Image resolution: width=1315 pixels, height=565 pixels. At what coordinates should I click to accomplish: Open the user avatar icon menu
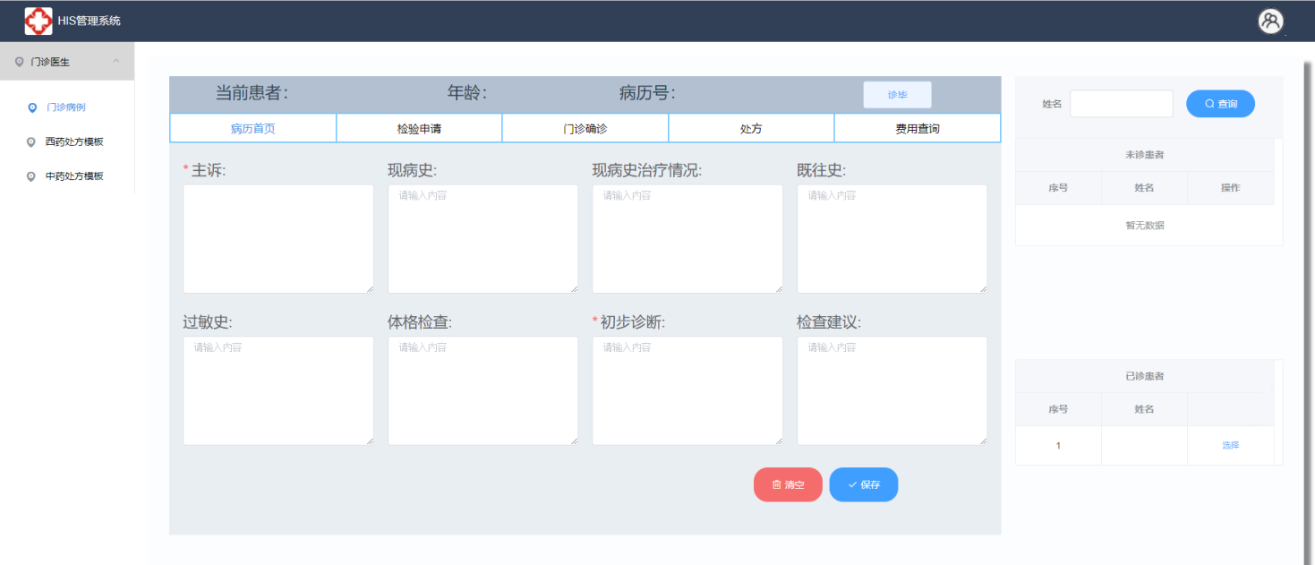click(1270, 21)
